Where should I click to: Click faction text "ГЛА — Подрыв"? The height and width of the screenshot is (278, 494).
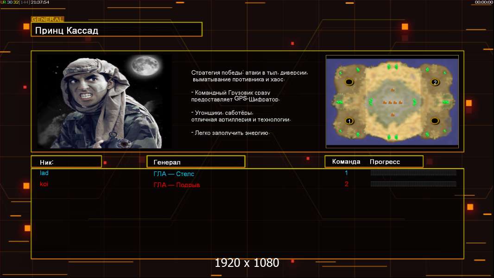point(177,185)
